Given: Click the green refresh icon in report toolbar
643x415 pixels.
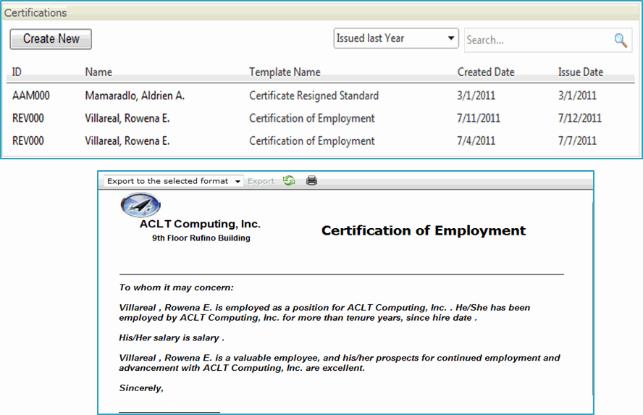Looking at the screenshot, I should point(289,180).
